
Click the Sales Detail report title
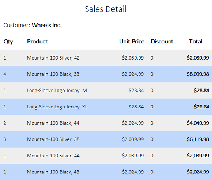coord(106,9)
